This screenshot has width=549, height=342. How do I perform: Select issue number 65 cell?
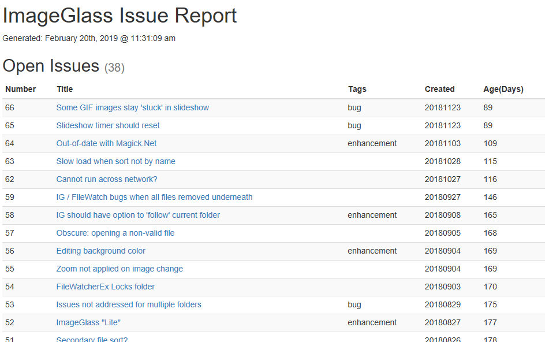coord(10,125)
